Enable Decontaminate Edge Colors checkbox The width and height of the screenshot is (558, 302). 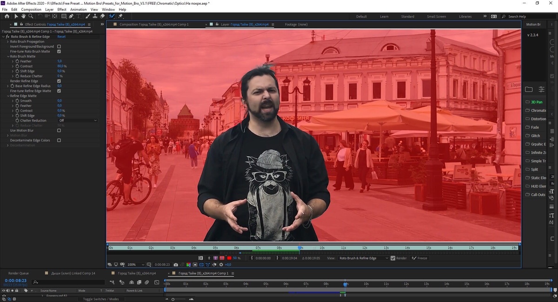(59, 140)
